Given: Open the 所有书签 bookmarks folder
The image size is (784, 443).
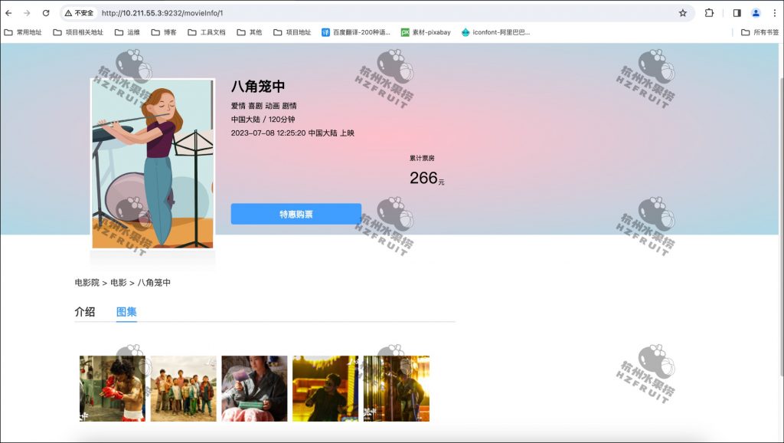Looking at the screenshot, I should [759, 32].
